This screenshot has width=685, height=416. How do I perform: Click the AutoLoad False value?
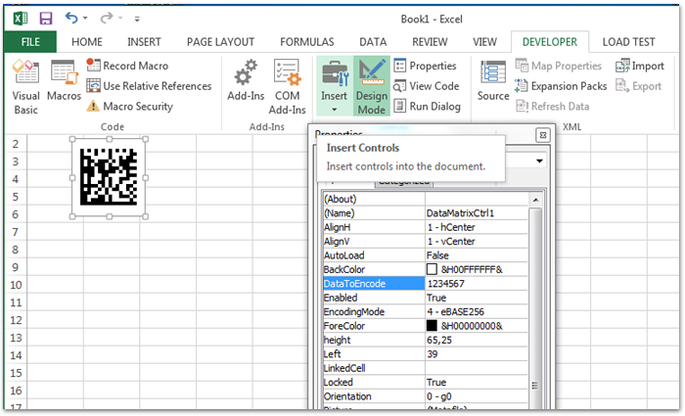coord(477,255)
